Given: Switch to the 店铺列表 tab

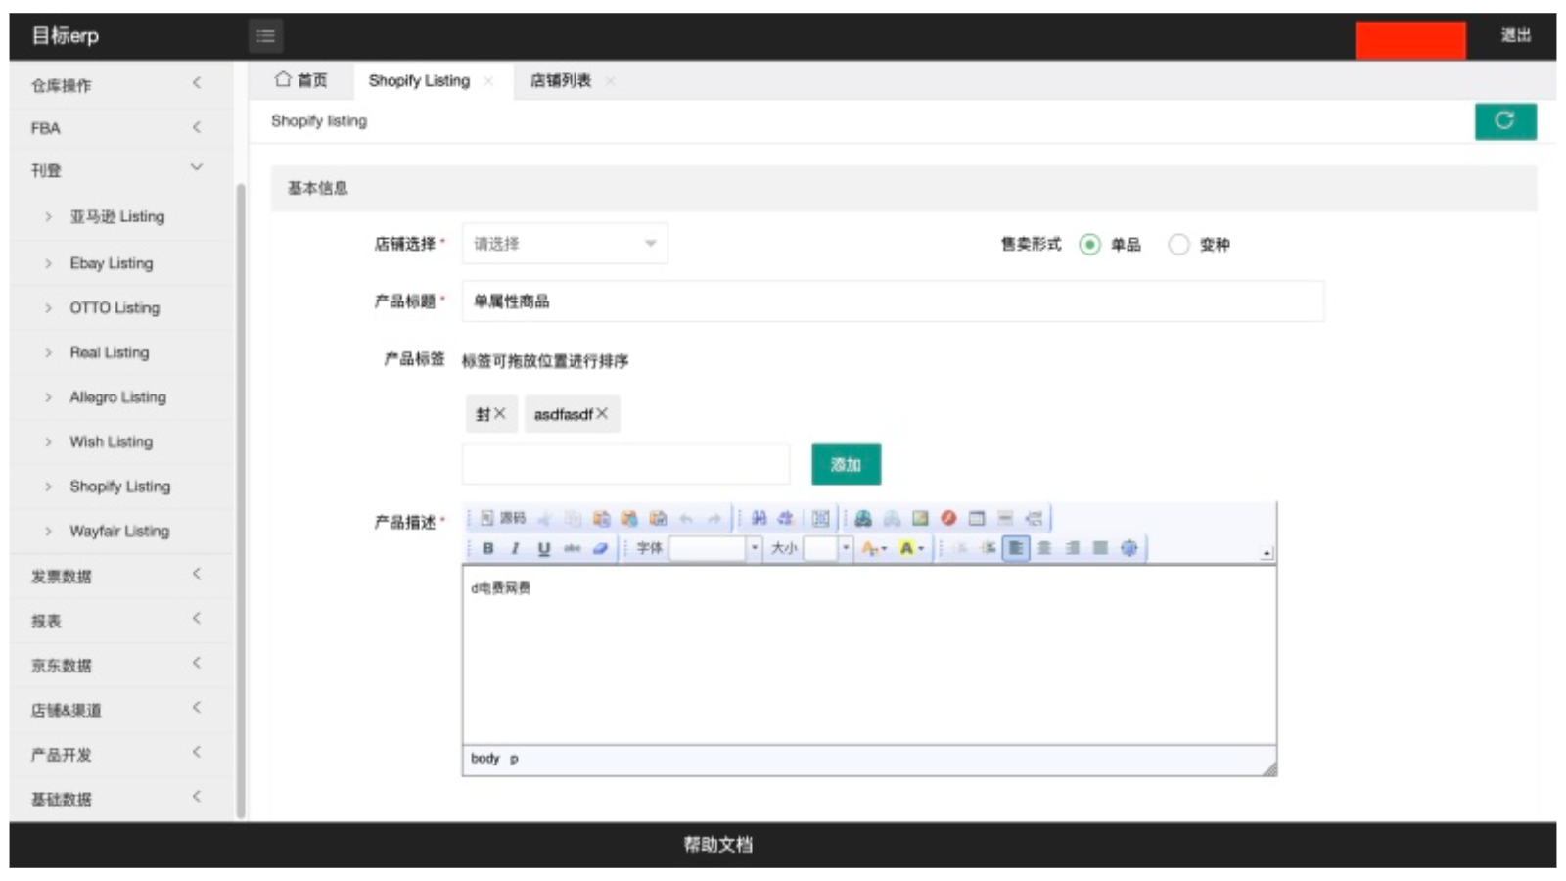Looking at the screenshot, I should pos(561,80).
